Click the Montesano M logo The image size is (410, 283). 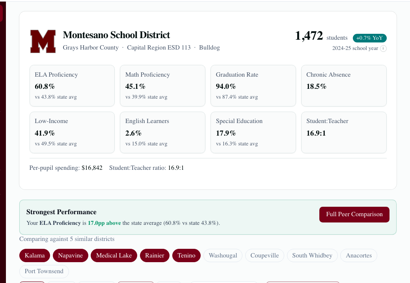43,41
